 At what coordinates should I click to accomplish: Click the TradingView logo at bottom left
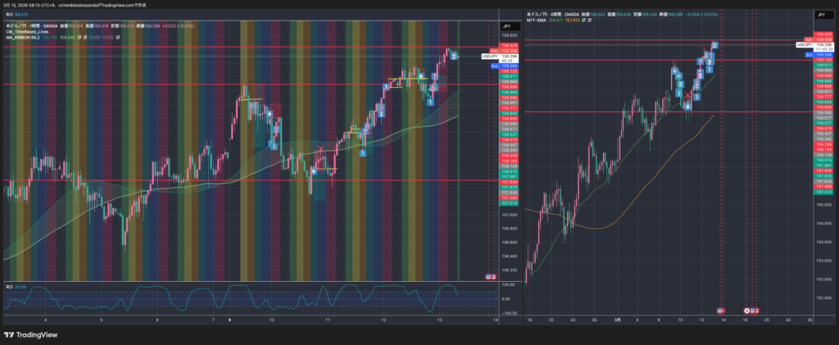pyautogui.click(x=29, y=334)
